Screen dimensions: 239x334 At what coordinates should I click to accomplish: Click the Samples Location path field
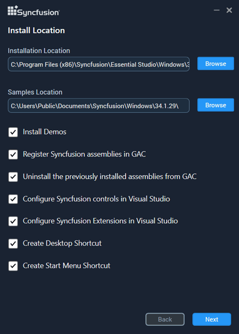pos(98,105)
